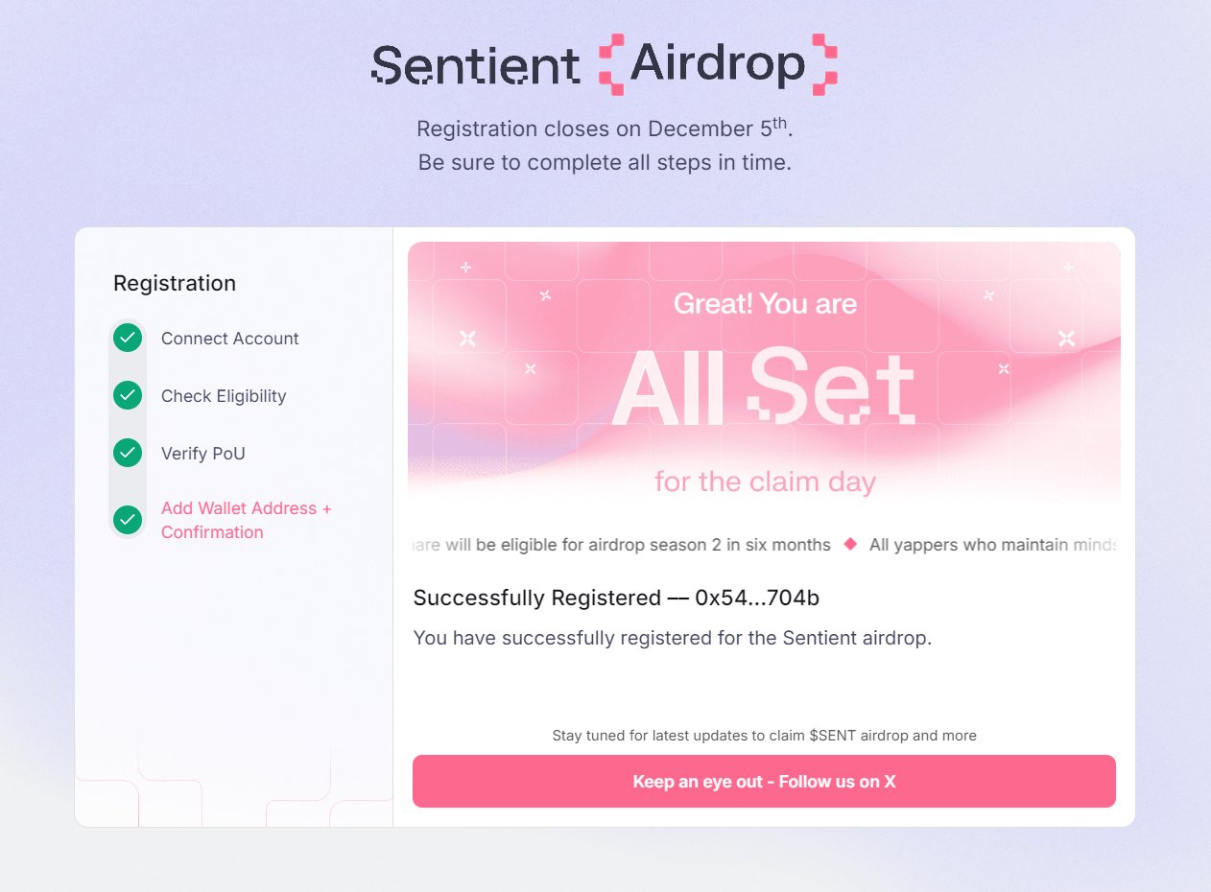Click the green checkmark beside Verify PoU
This screenshot has height=892, width=1211.
click(x=128, y=453)
